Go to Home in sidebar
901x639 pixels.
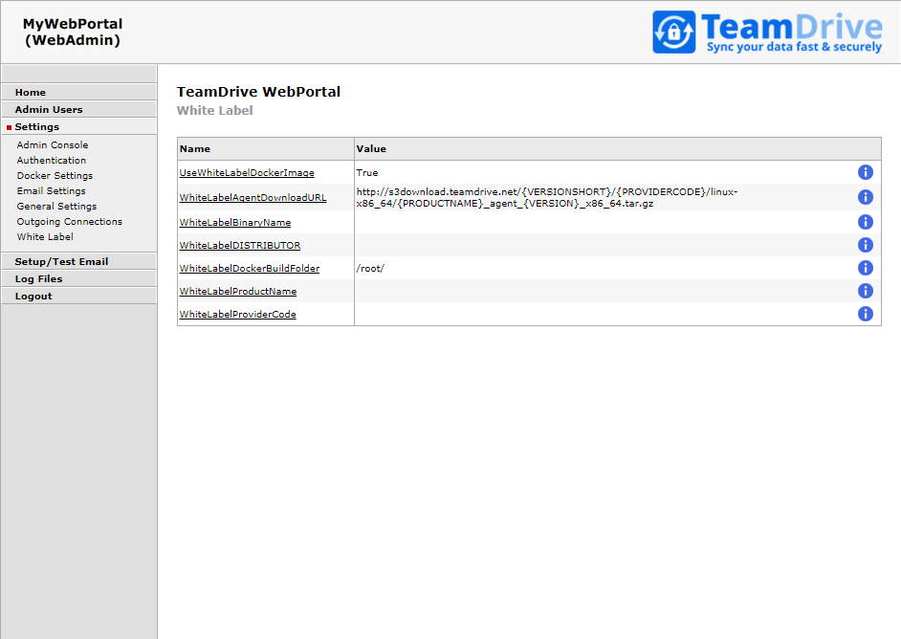point(78,92)
